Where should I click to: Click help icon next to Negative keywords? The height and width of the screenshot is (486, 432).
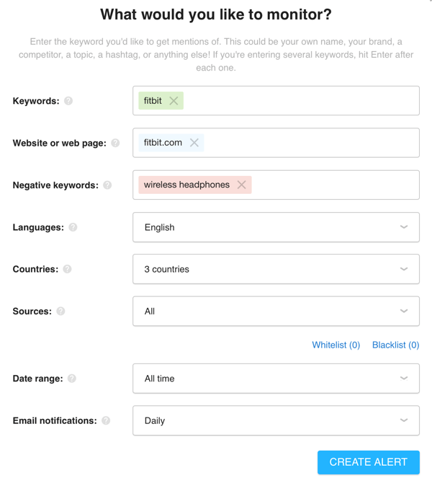click(107, 185)
